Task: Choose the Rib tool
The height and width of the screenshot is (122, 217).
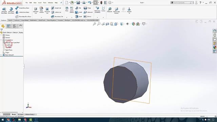Action: click(78, 8)
